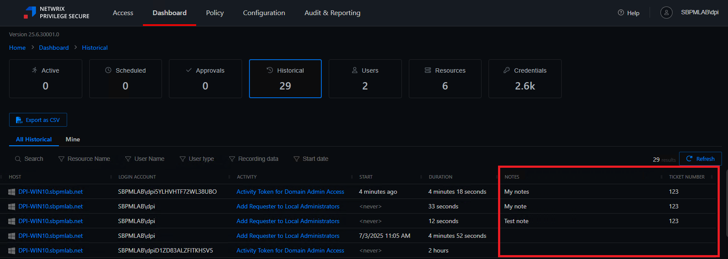The width and height of the screenshot is (728, 259).
Task: Switch to the Mine tab
Action: (73, 139)
